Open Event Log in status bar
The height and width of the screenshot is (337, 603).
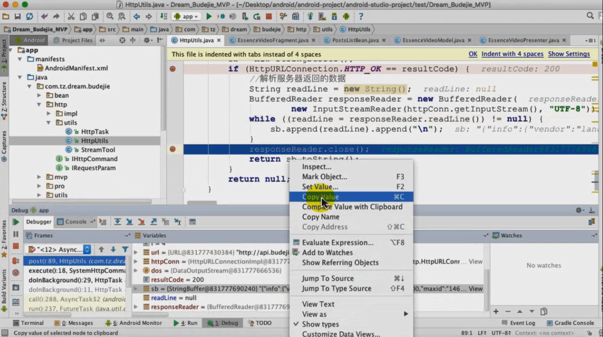tap(519, 323)
